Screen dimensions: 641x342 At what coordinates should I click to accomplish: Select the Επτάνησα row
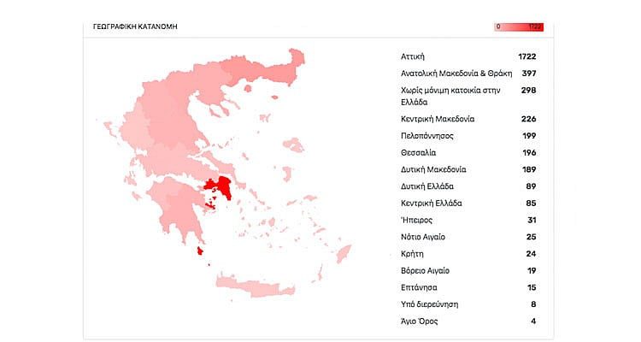(468, 287)
